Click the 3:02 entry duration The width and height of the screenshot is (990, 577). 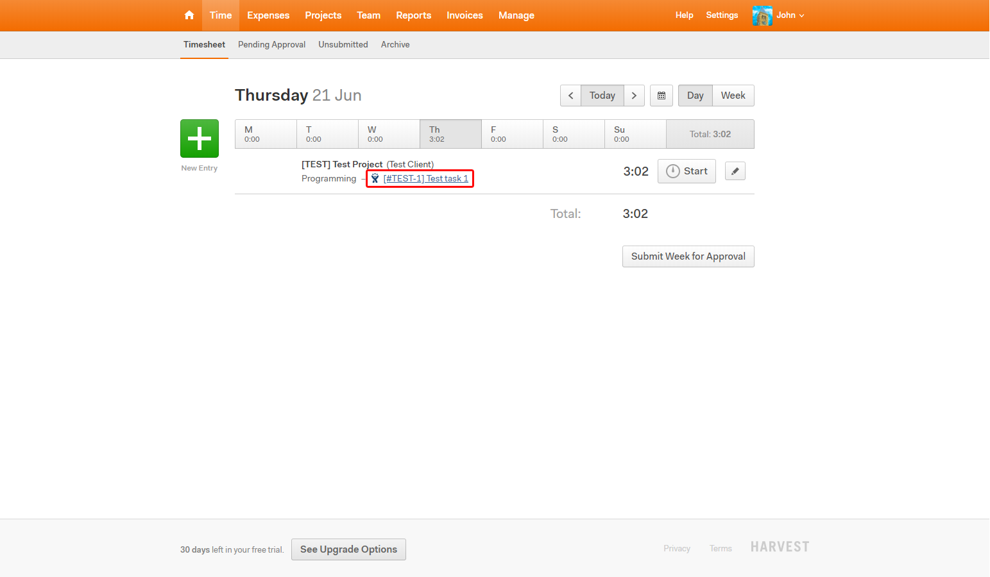636,171
